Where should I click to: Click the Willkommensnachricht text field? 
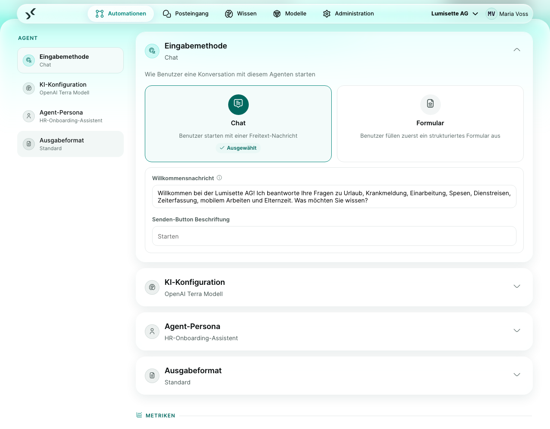point(334,196)
